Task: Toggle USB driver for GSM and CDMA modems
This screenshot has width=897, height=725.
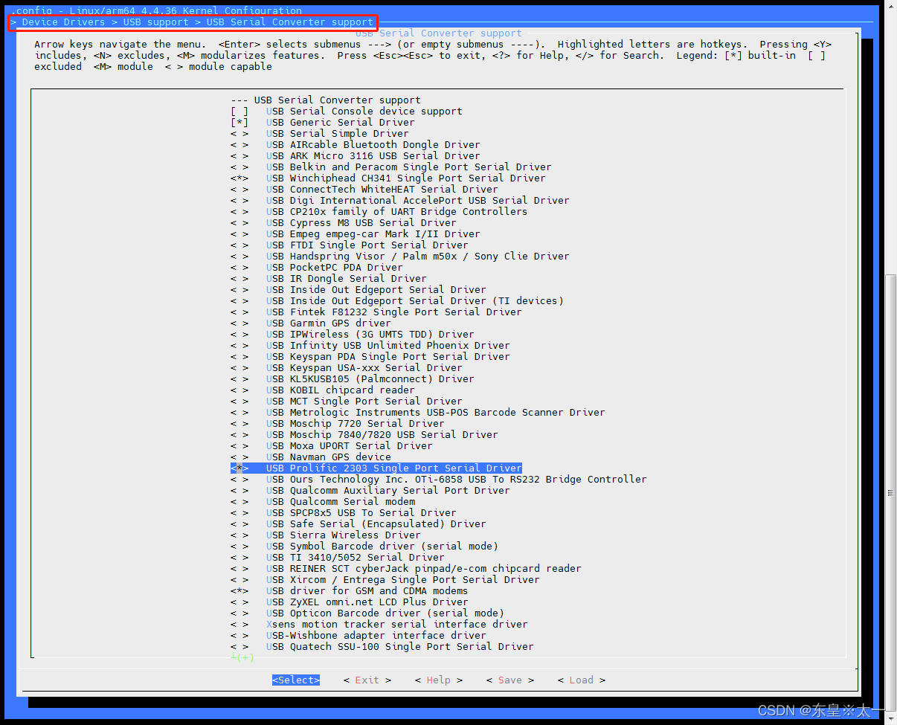Action: (x=239, y=591)
